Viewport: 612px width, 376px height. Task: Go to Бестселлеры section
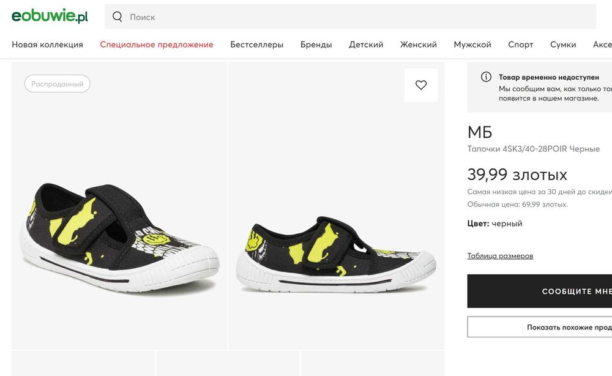point(256,45)
